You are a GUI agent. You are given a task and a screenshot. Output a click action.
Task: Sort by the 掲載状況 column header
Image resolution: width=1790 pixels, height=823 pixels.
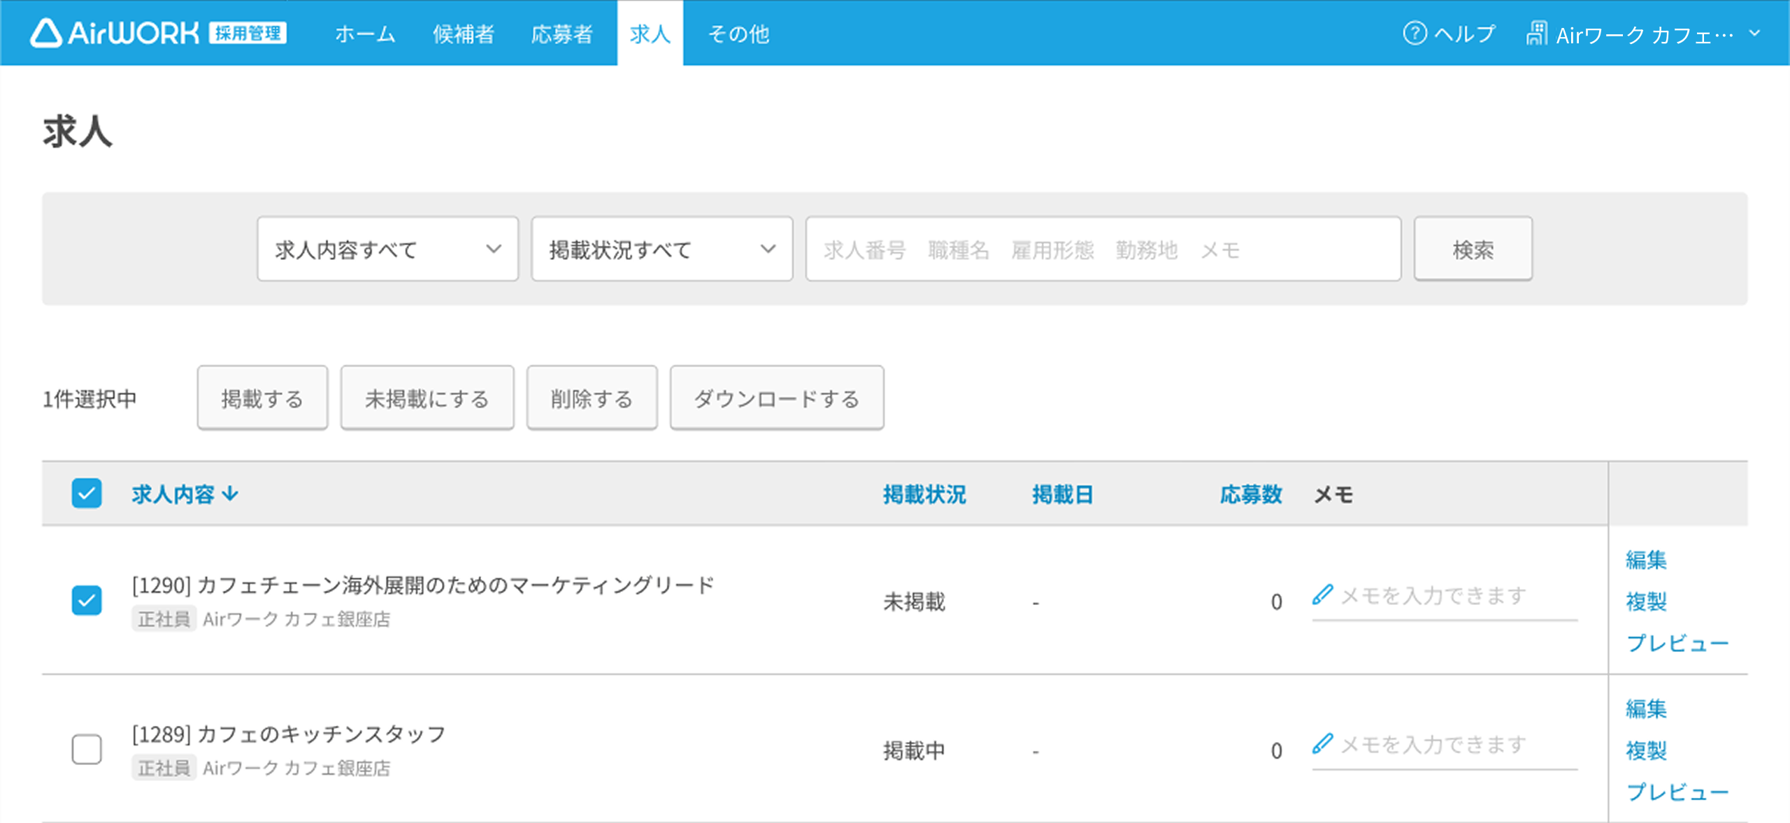(924, 494)
